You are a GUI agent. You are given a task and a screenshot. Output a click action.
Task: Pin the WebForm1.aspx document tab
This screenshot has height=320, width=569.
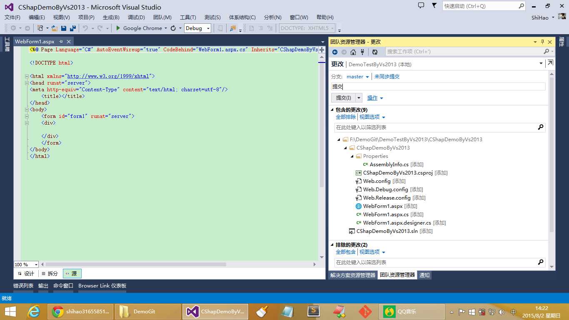[61, 42]
